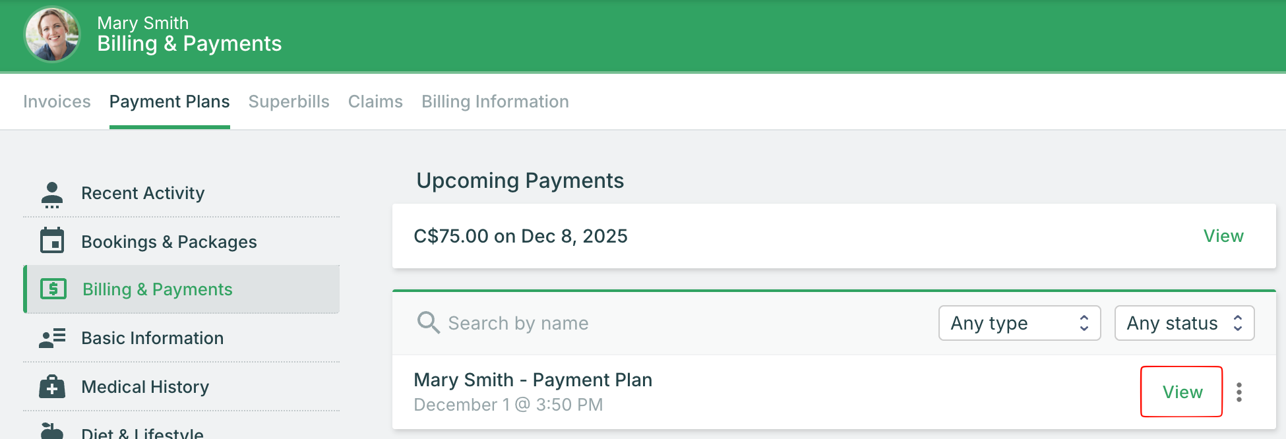
Task: Click the Billing & Payments dollar icon
Action: point(53,289)
